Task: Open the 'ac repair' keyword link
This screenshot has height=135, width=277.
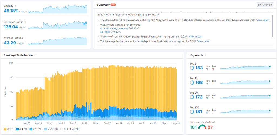Action: click(x=106, y=32)
